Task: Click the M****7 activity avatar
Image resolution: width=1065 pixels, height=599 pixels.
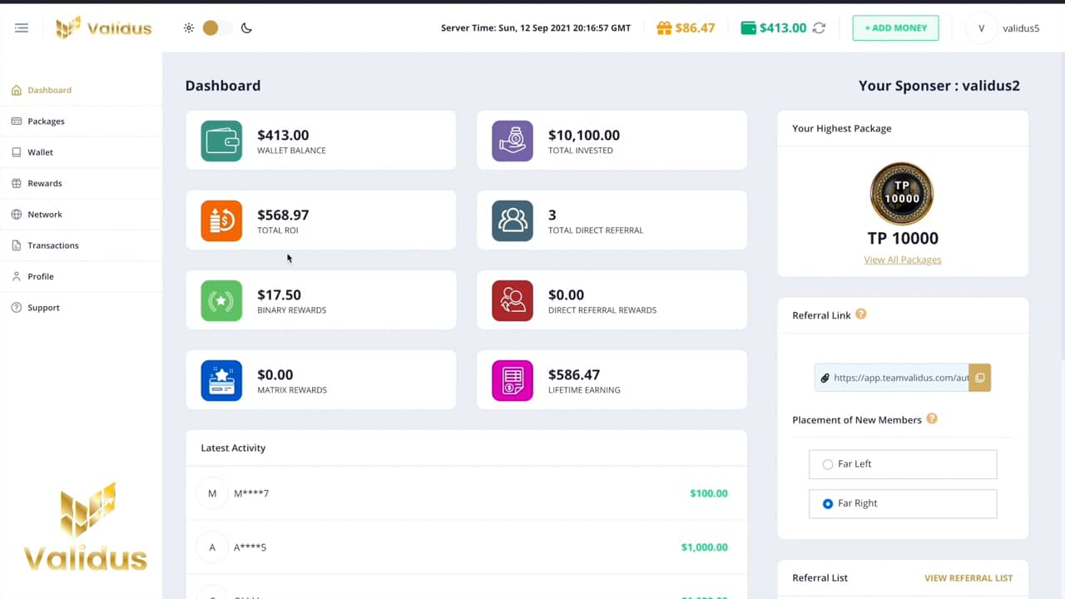Action: coord(212,493)
